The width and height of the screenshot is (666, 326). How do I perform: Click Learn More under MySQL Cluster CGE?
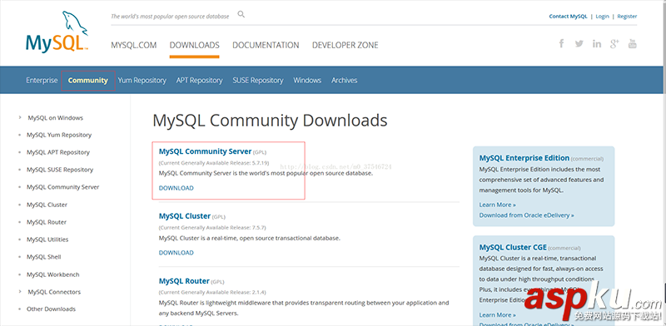click(x=497, y=315)
